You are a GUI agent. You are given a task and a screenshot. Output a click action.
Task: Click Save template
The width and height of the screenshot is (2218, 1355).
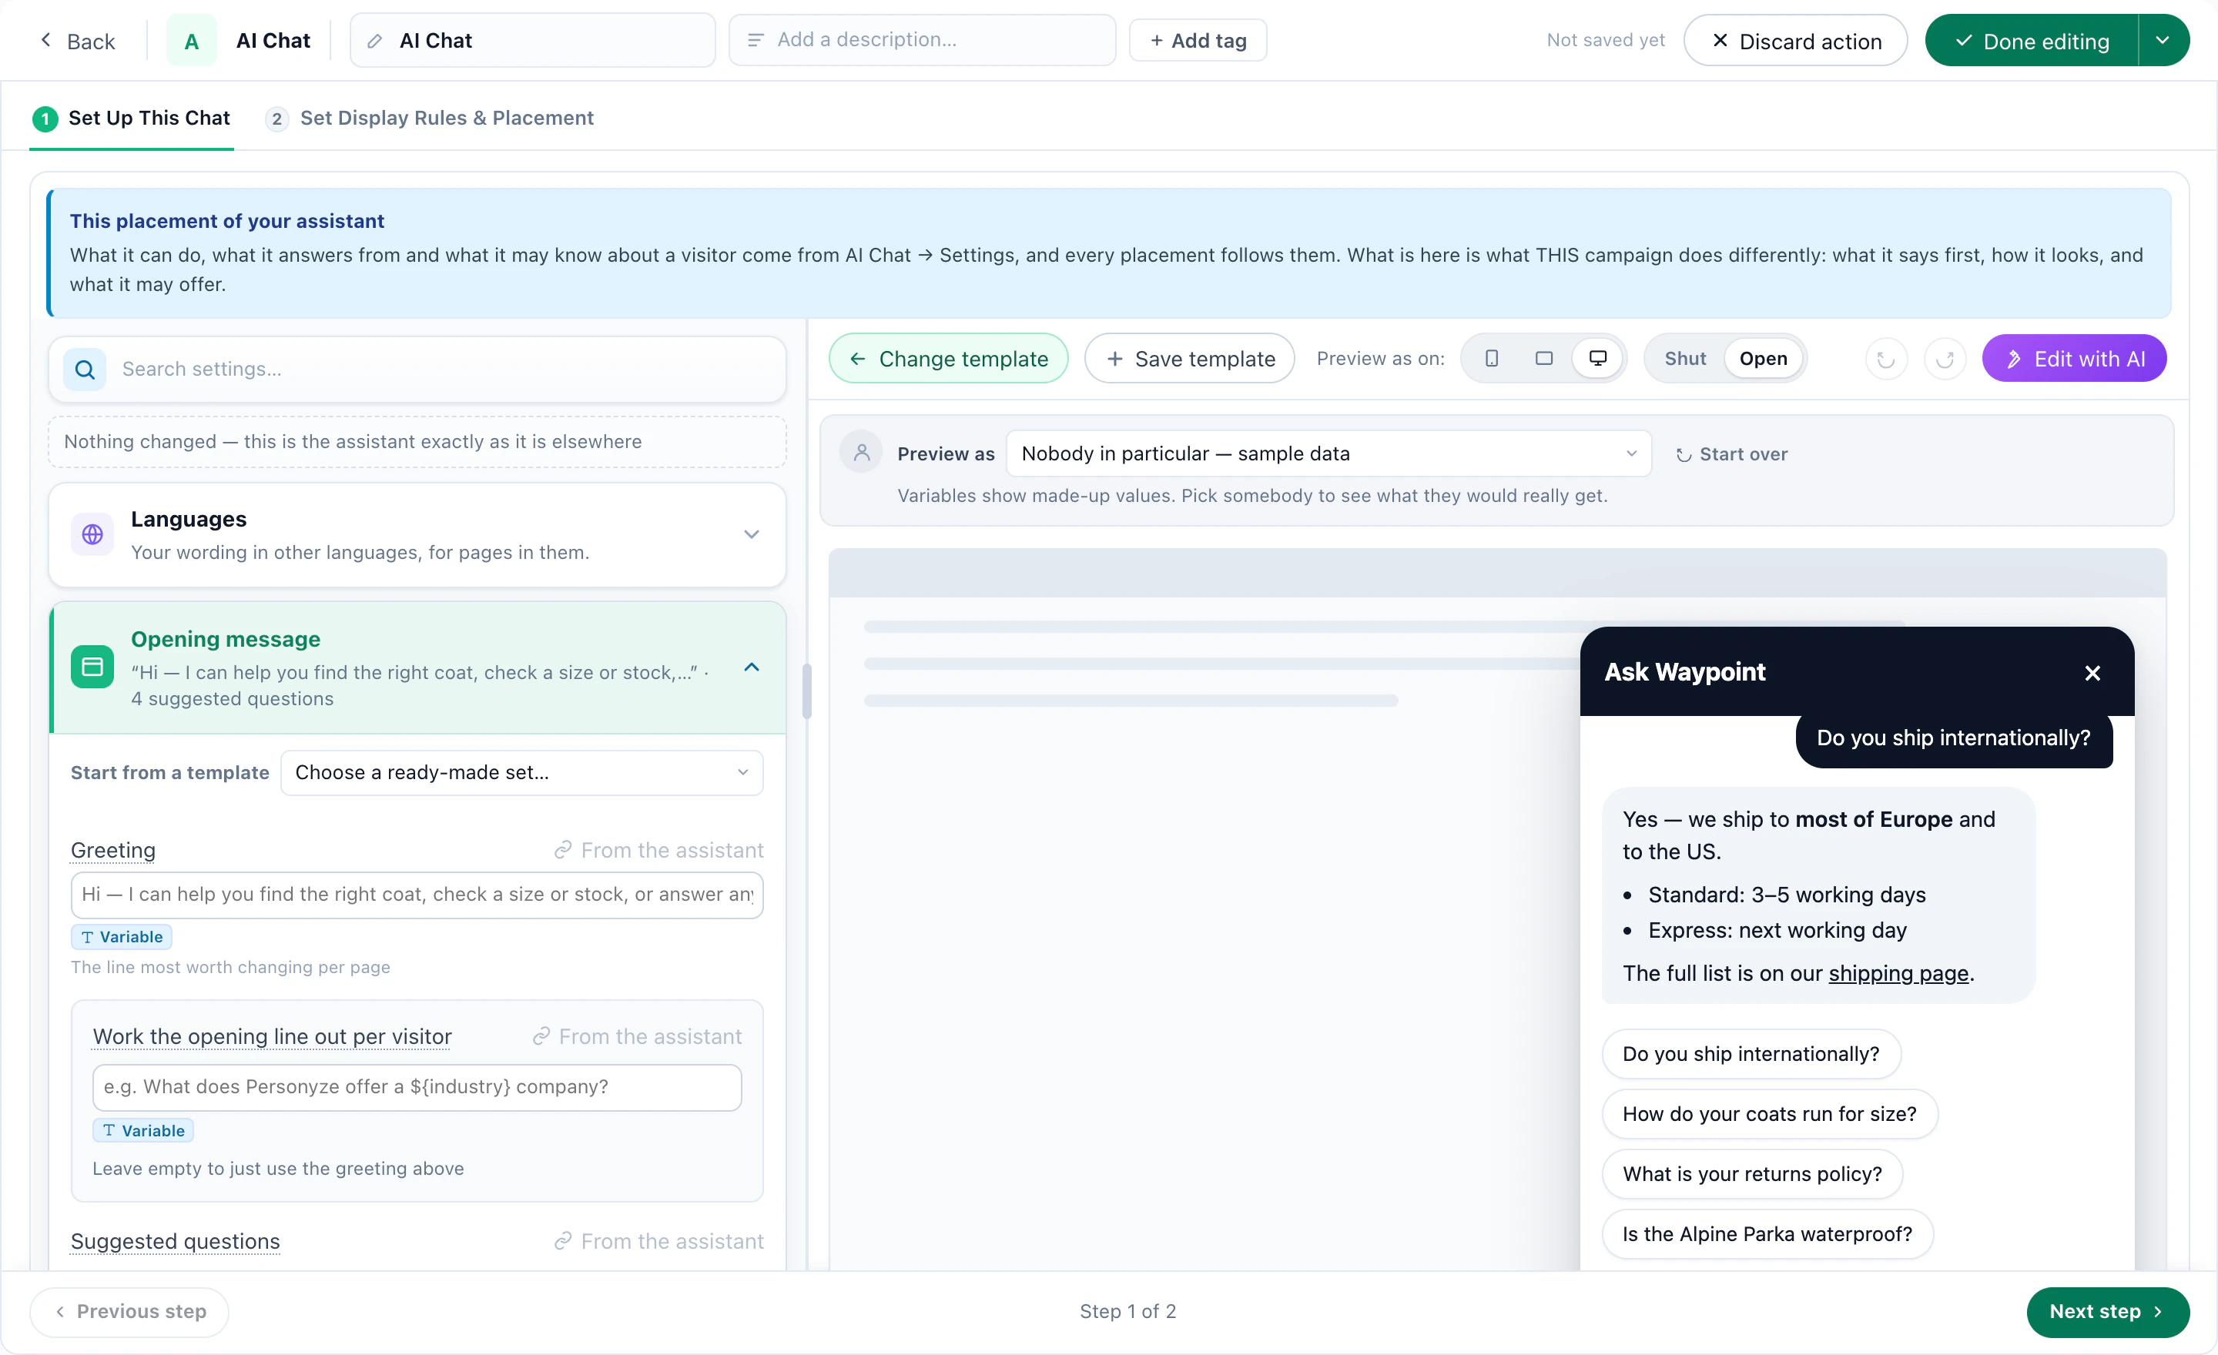[x=1189, y=358]
